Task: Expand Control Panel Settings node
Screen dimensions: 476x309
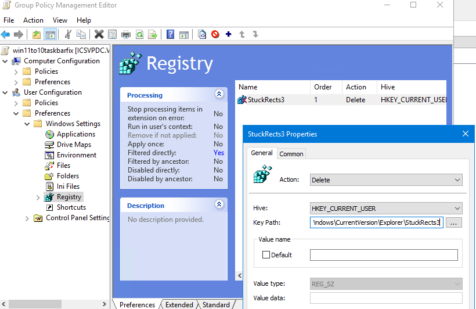Action: 27,218
